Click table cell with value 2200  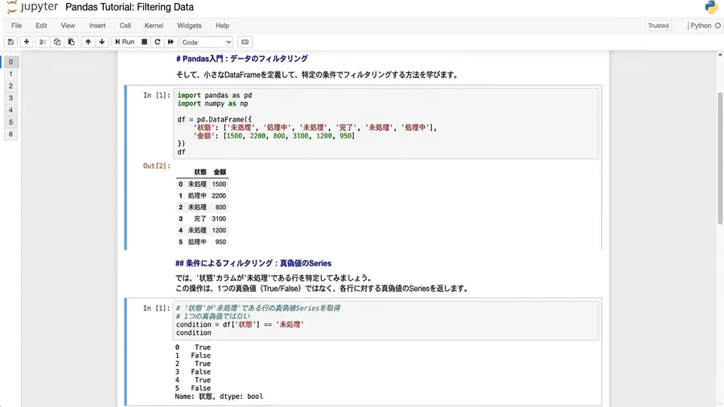(x=219, y=195)
